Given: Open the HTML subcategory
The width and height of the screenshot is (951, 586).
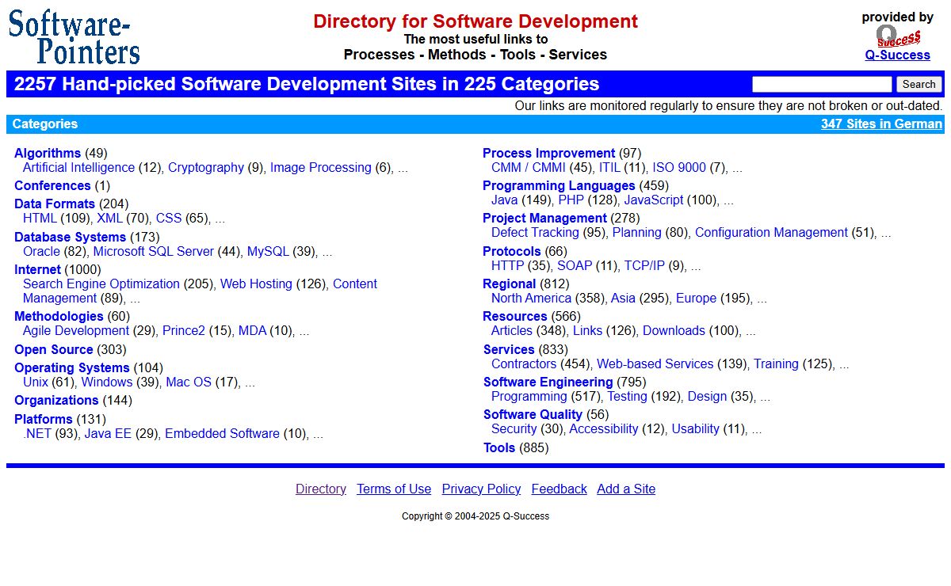Looking at the screenshot, I should 40,219.
